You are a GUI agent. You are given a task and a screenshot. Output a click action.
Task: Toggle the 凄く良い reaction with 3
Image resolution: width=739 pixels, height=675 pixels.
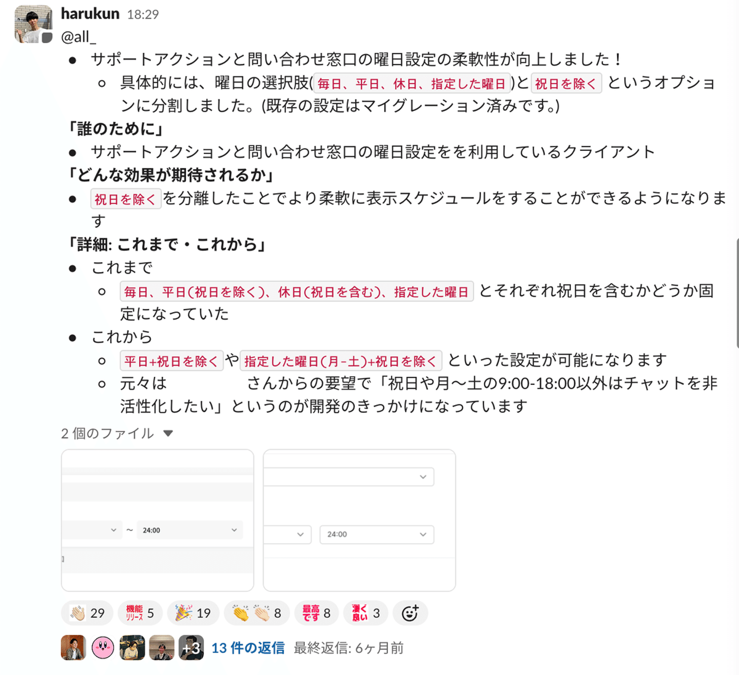[365, 613]
